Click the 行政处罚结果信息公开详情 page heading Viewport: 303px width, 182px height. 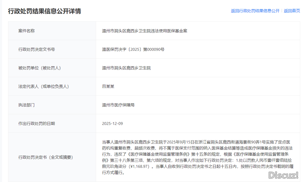click(44, 11)
